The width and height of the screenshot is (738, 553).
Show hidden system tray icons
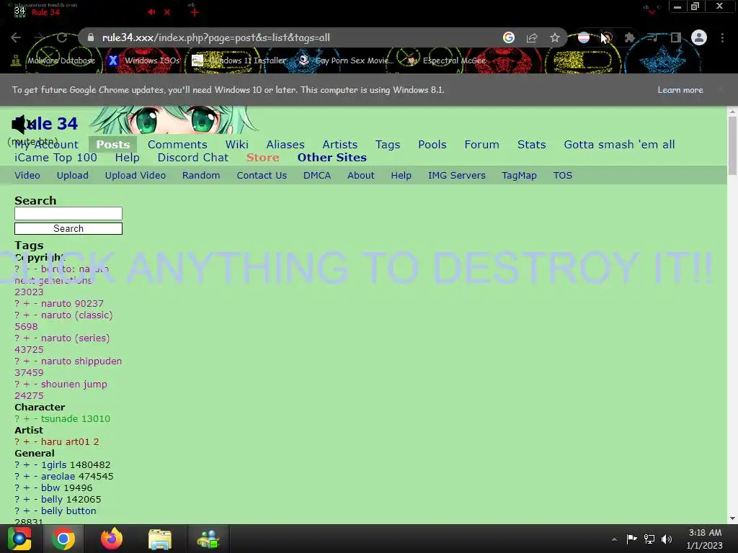click(x=614, y=539)
